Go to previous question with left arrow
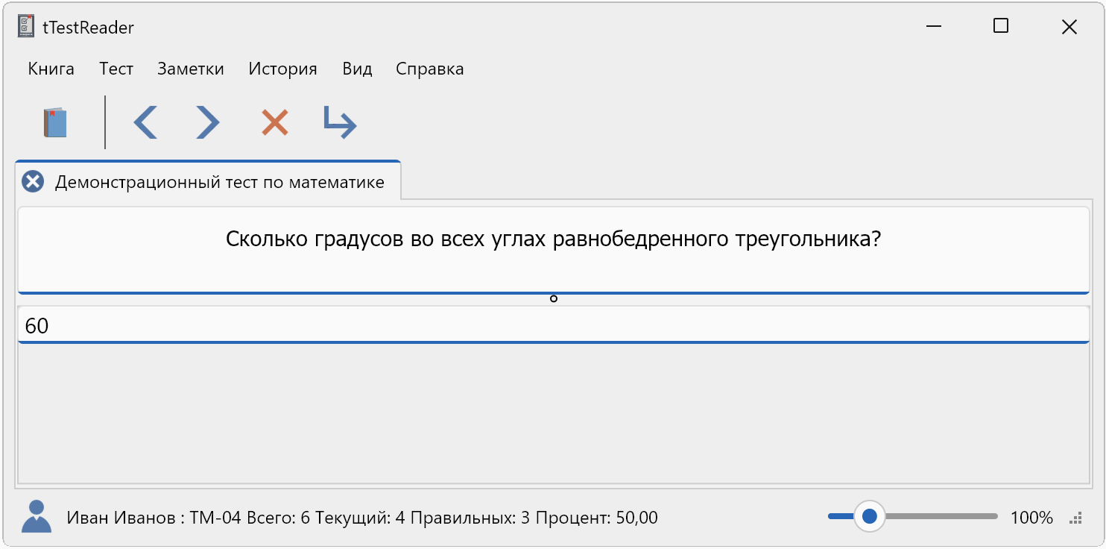This screenshot has width=1106, height=549. click(x=145, y=122)
